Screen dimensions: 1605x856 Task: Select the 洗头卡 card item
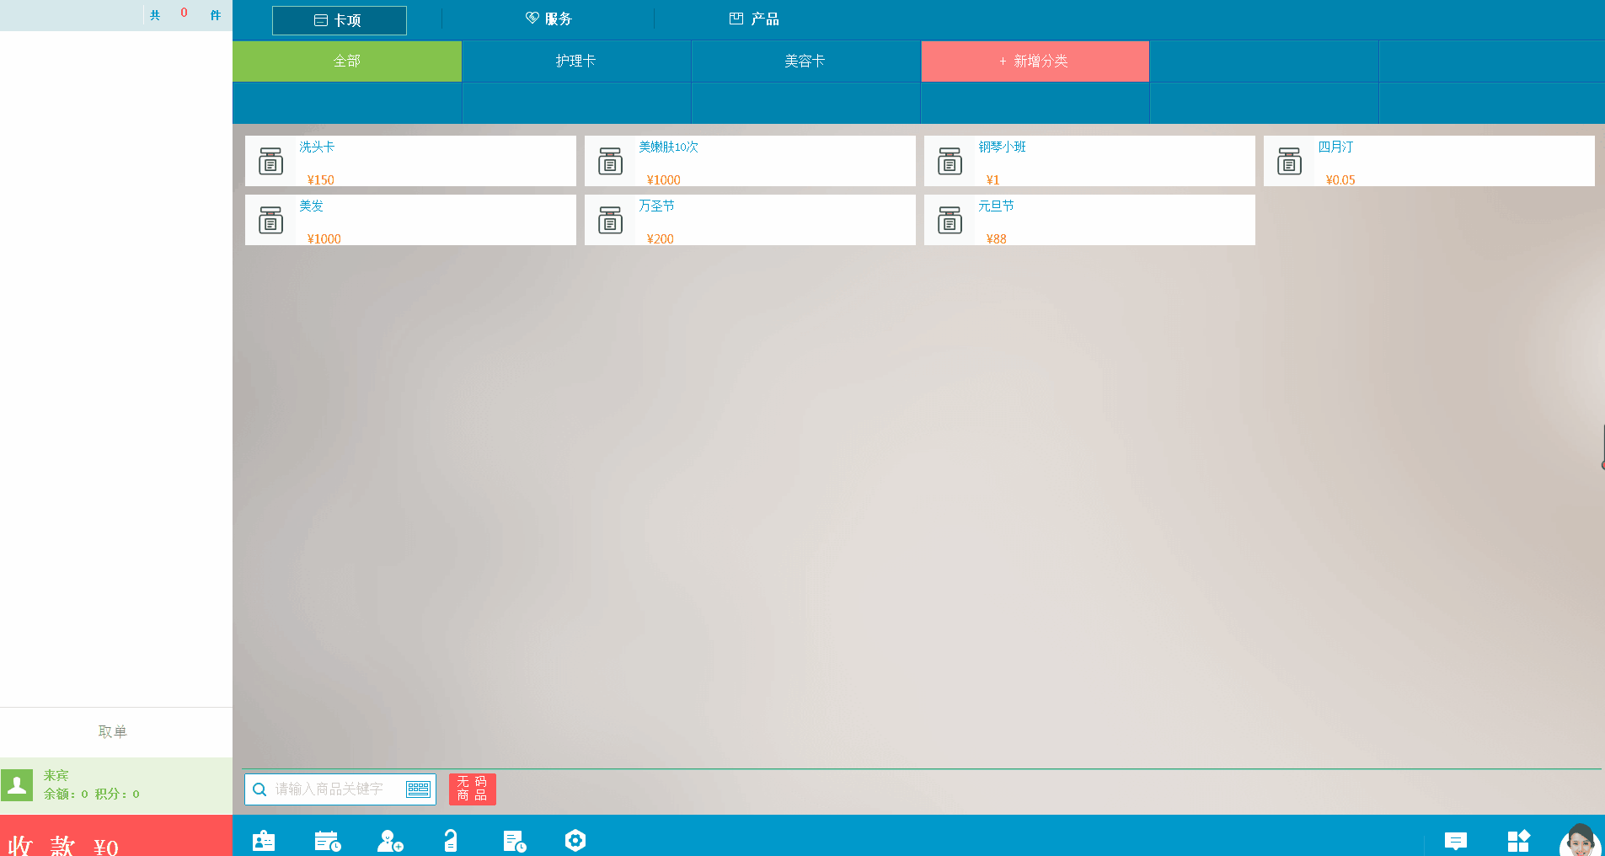point(410,161)
